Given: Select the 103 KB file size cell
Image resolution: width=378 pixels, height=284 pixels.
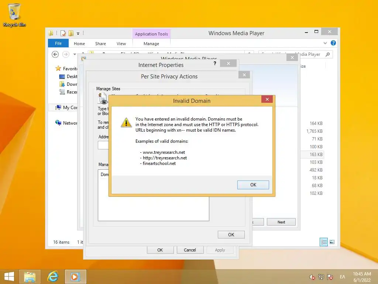Looking at the screenshot, I should coord(316,162).
